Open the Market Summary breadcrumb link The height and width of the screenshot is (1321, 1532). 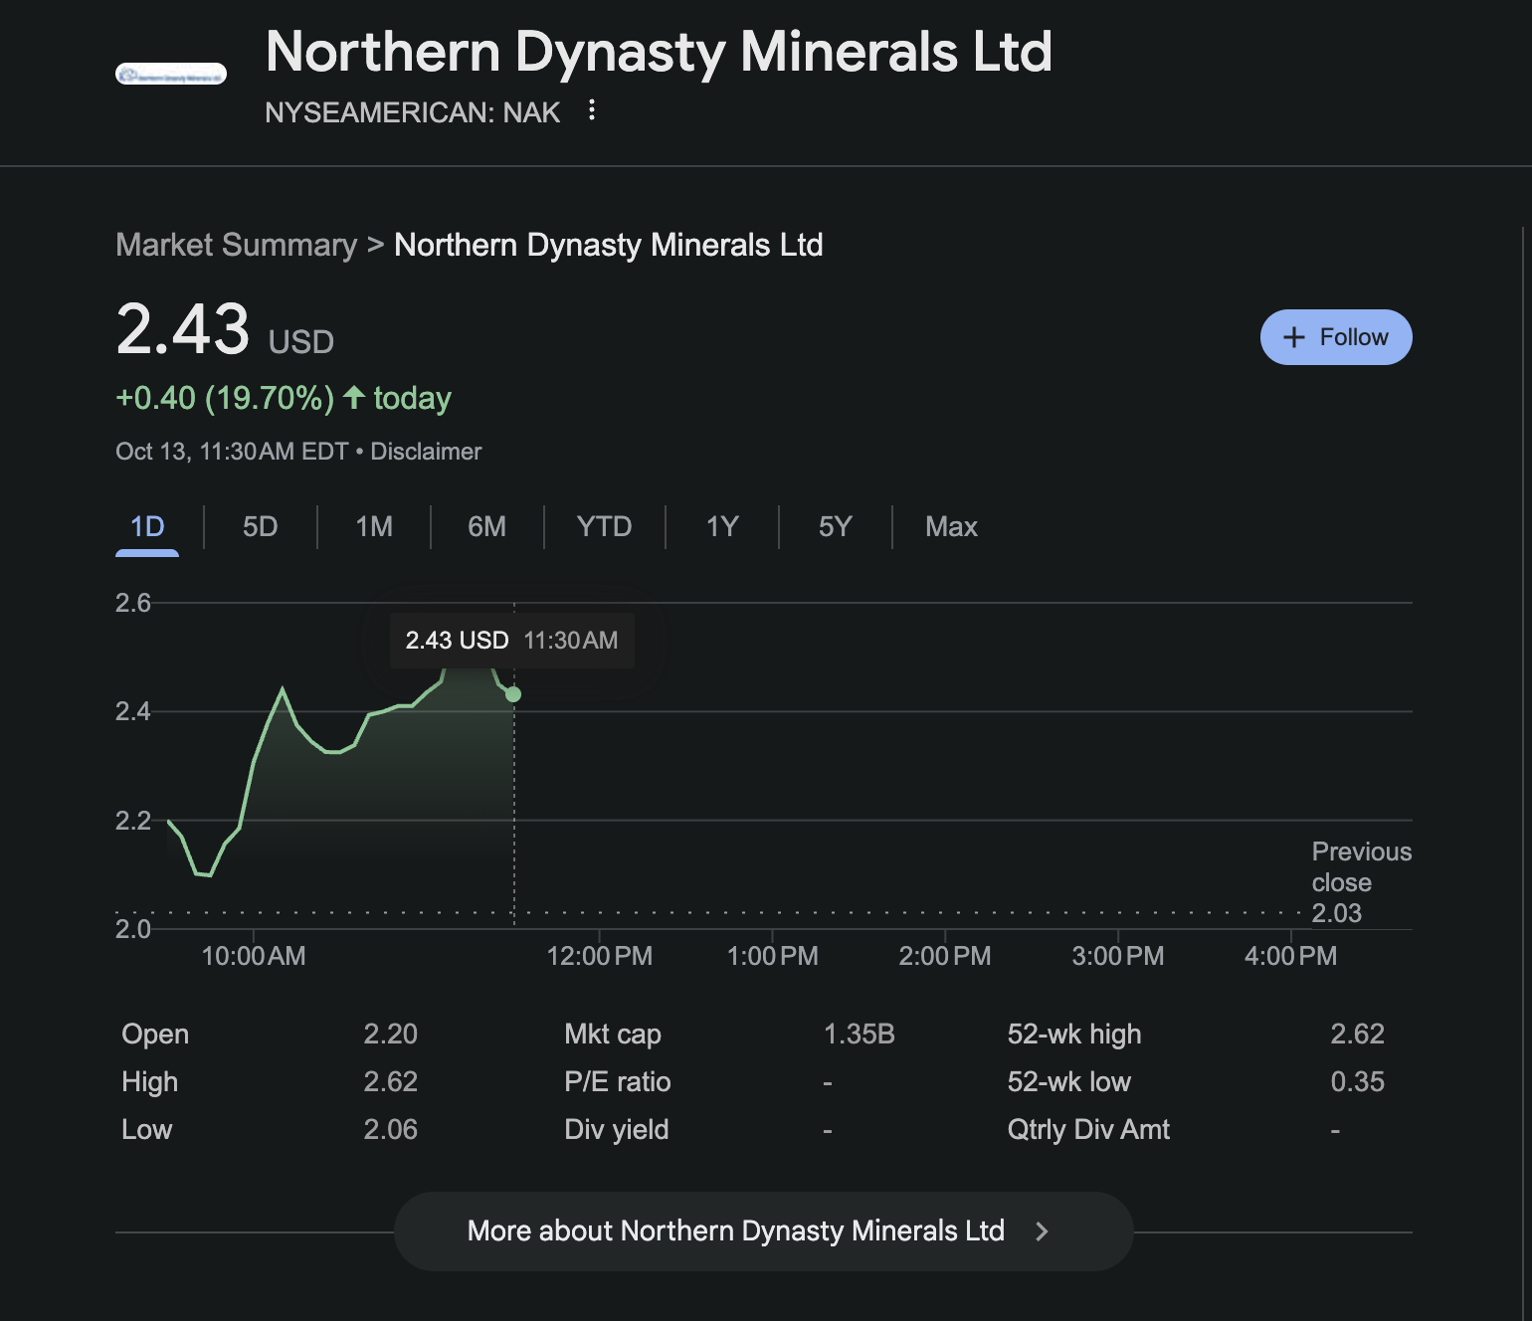tap(237, 245)
